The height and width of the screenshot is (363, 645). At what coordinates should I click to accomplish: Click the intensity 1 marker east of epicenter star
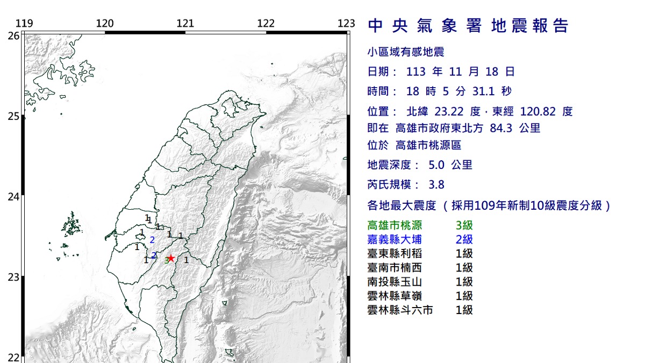click(187, 260)
